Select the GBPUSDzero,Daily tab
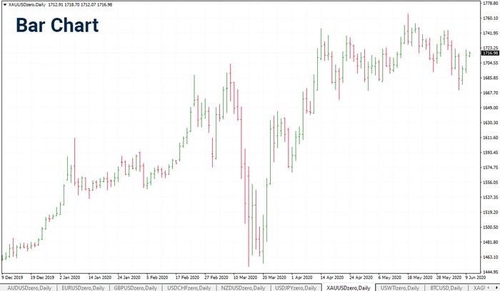This screenshot has height=291, width=500. coord(137,287)
